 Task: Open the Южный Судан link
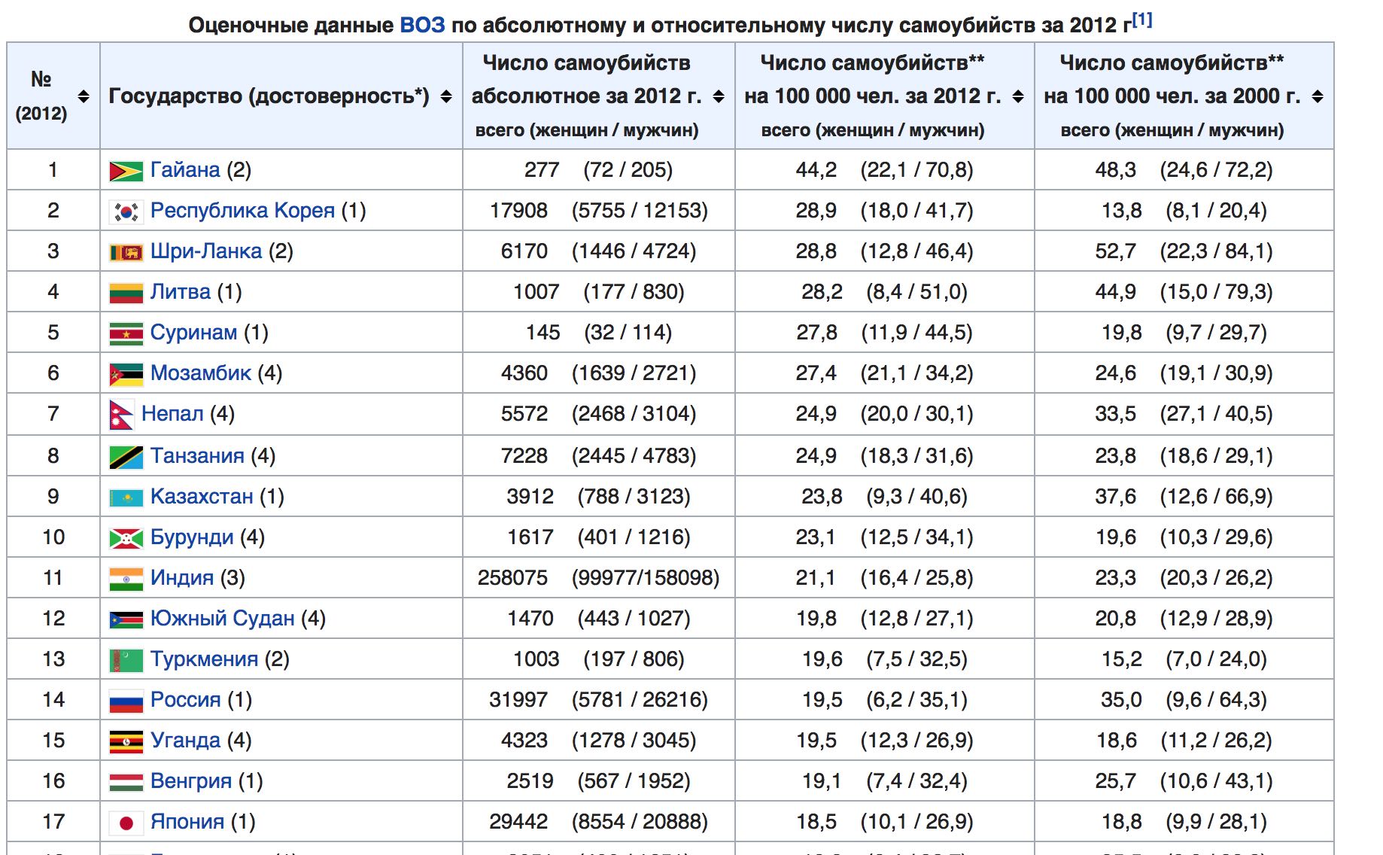point(223,619)
